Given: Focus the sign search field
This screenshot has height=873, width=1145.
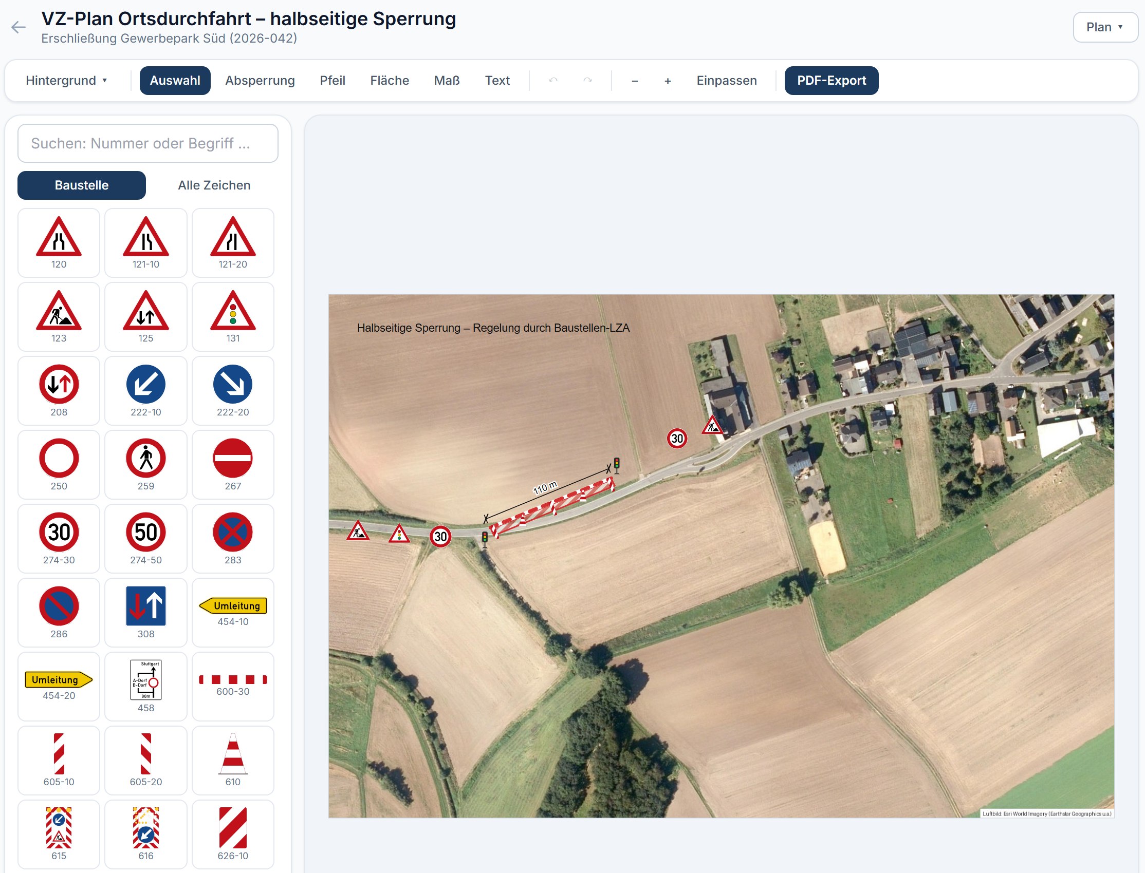Looking at the screenshot, I should tap(147, 143).
